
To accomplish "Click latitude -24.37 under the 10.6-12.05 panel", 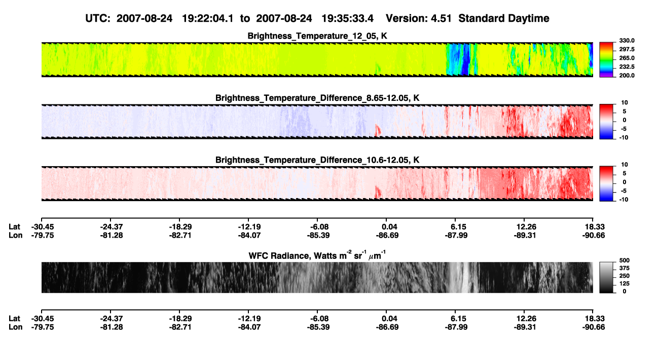I will click(x=112, y=227).
